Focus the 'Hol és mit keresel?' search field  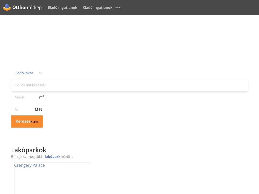(x=129, y=85)
